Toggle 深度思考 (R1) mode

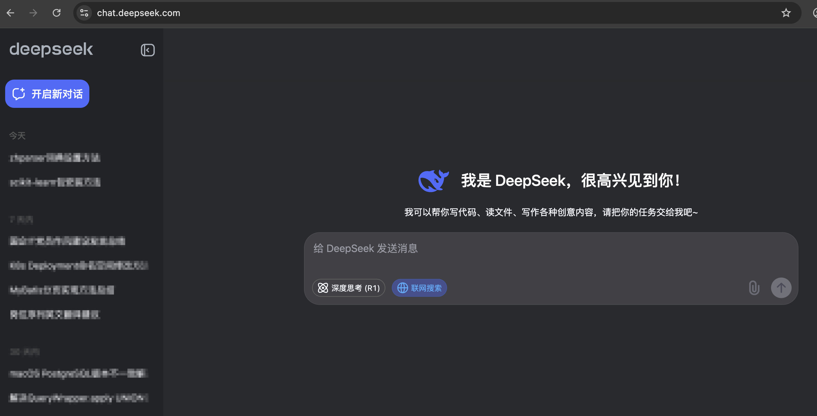click(349, 288)
